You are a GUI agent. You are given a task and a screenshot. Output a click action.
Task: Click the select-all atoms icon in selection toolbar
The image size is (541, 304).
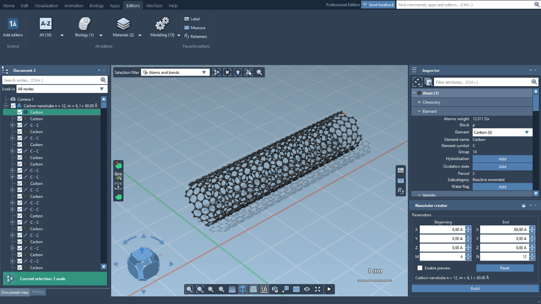click(x=216, y=72)
